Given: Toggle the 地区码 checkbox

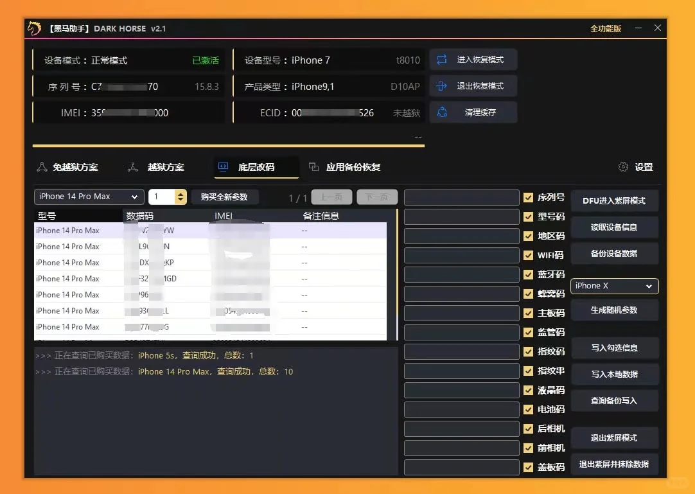Looking at the screenshot, I should [x=529, y=236].
